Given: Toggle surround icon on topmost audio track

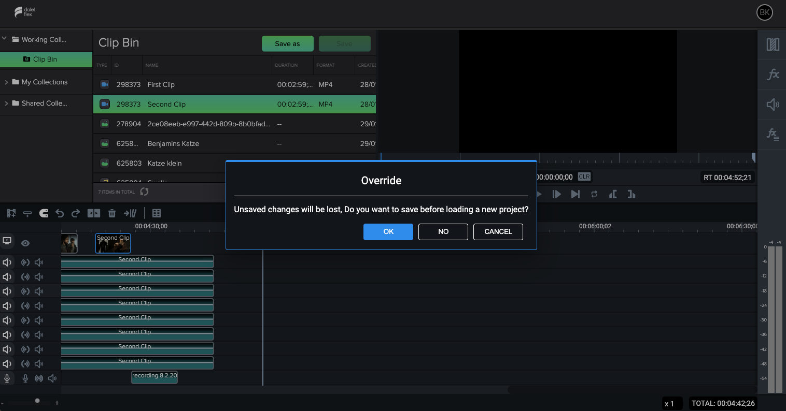Looking at the screenshot, I should pyautogui.click(x=25, y=262).
